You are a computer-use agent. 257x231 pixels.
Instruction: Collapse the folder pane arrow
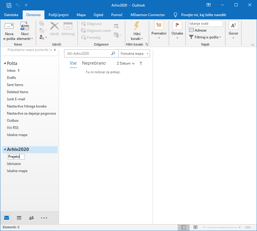click(x=55, y=50)
